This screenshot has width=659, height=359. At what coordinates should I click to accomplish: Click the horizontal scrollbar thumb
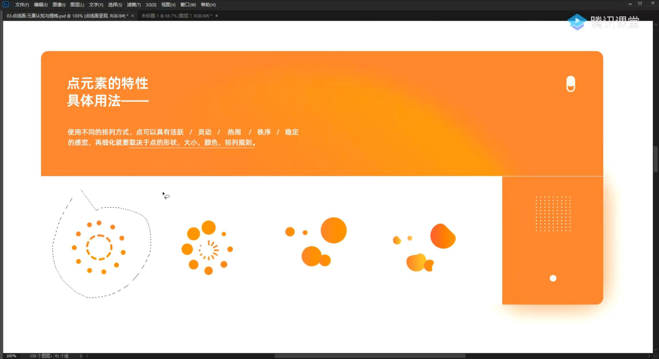[x=370, y=356]
